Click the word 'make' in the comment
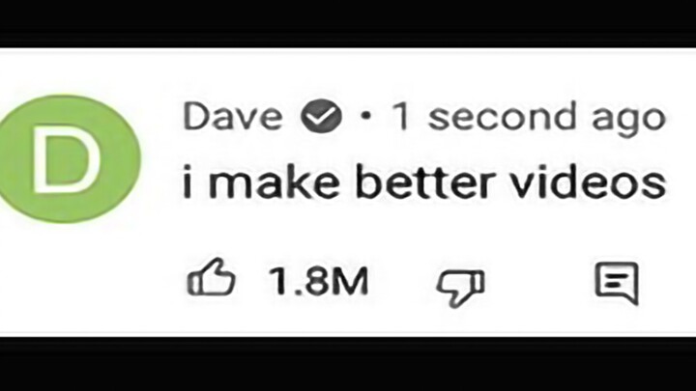Viewport: 696px width, 391px height. pos(274,182)
